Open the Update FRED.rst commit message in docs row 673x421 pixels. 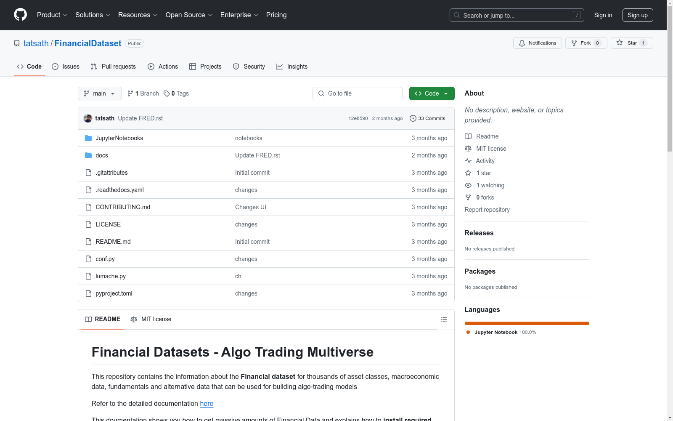(x=257, y=155)
